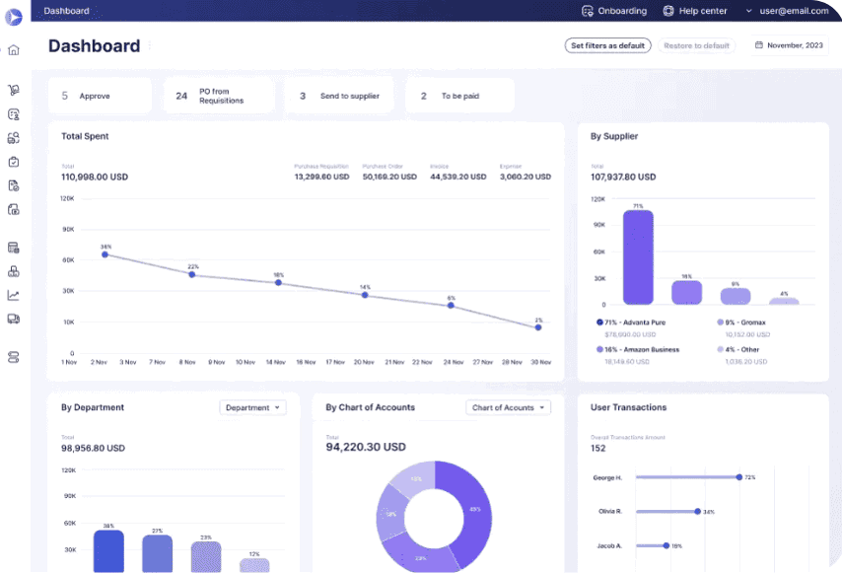
Task: Open the November, 2023 date picker
Action: coord(791,45)
